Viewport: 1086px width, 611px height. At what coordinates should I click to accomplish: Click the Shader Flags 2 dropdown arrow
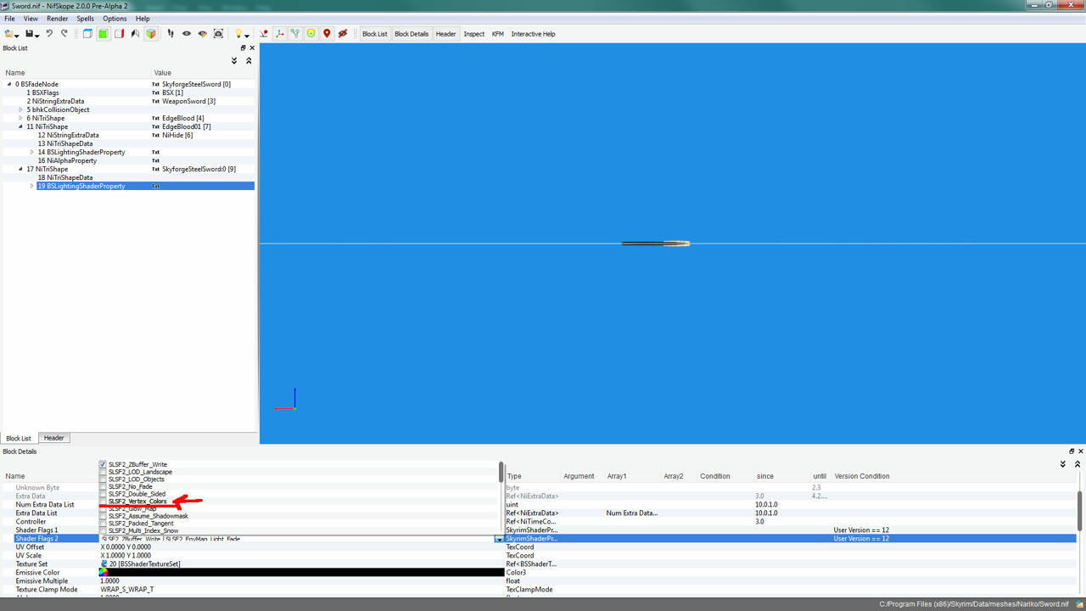coord(499,539)
